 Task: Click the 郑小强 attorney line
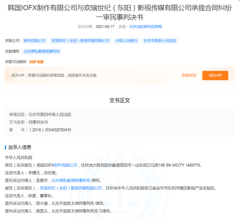[x=55, y=203]
